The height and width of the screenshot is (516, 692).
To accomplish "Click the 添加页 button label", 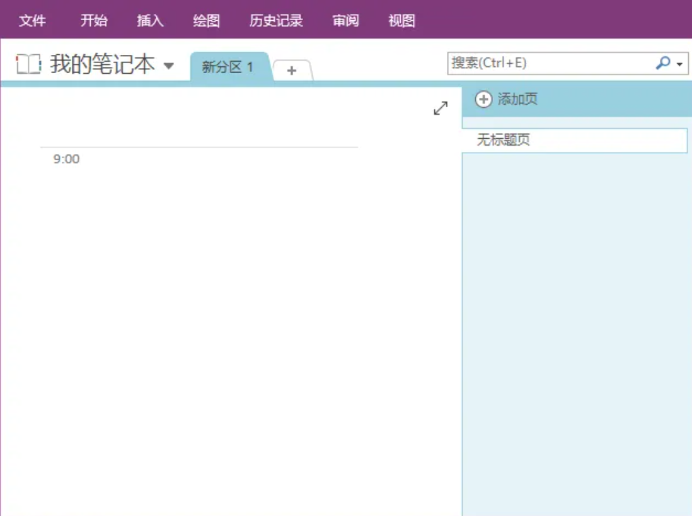I will click(517, 99).
